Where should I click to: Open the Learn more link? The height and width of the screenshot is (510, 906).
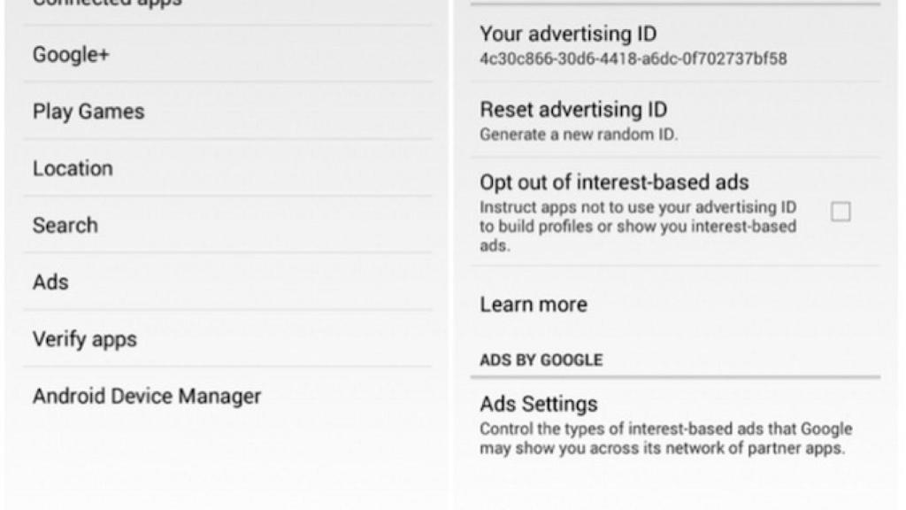pos(533,304)
